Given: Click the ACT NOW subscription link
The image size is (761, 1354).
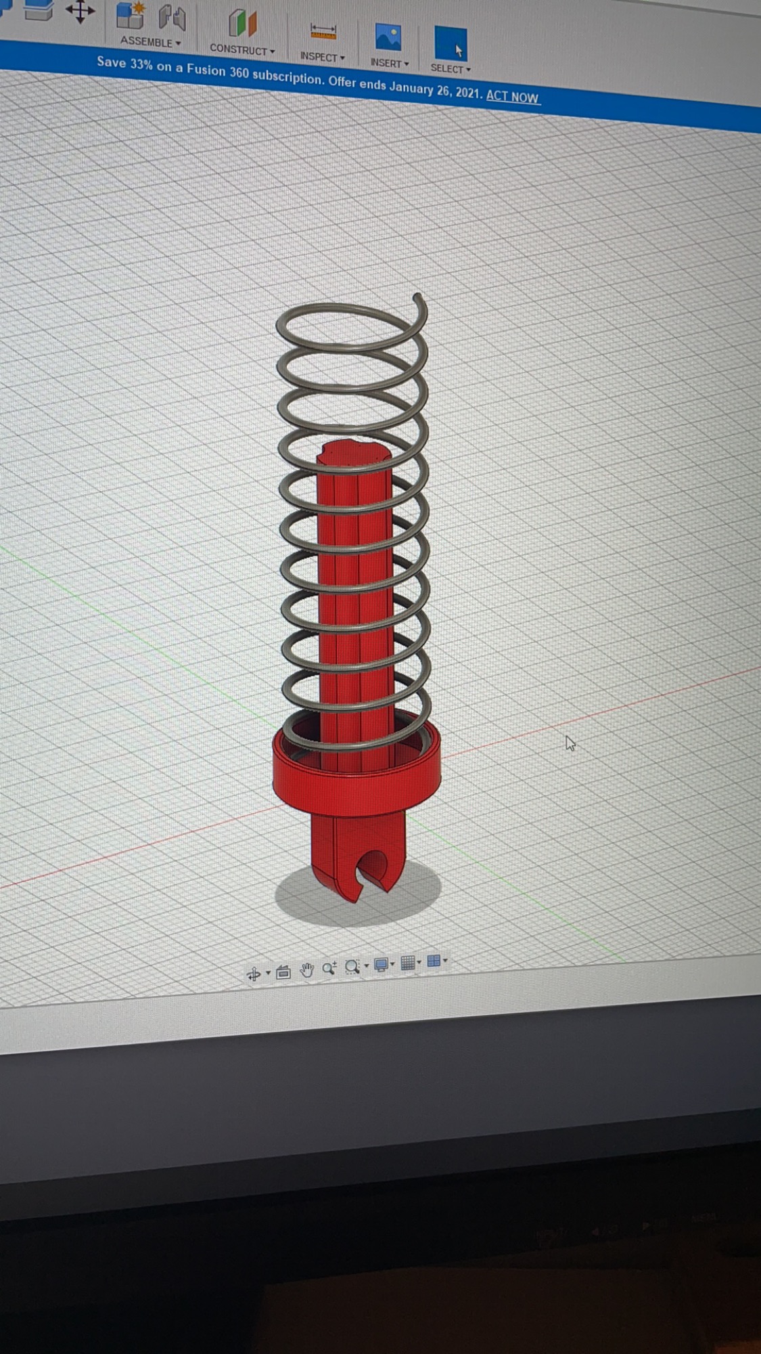Looking at the screenshot, I should (512, 97).
